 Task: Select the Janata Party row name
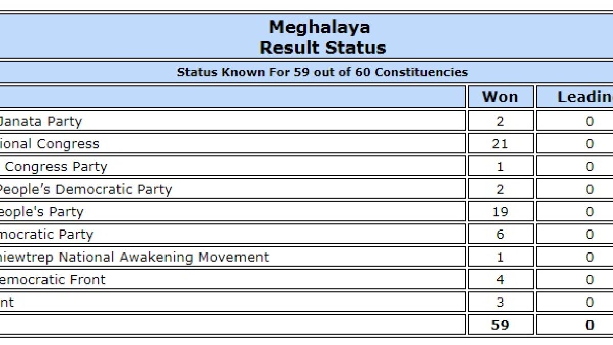(40, 121)
